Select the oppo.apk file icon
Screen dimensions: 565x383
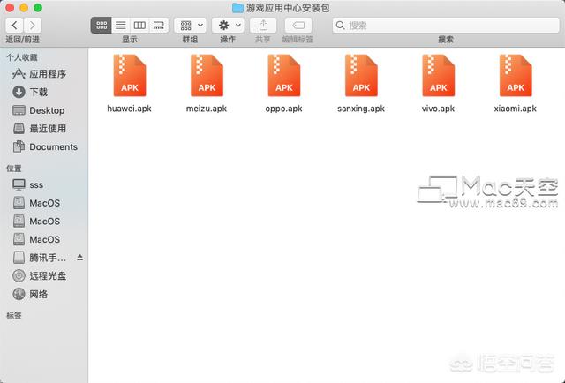pos(284,76)
